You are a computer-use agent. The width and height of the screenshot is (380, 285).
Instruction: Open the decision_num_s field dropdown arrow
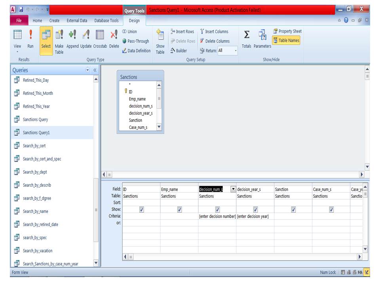tap(233, 189)
